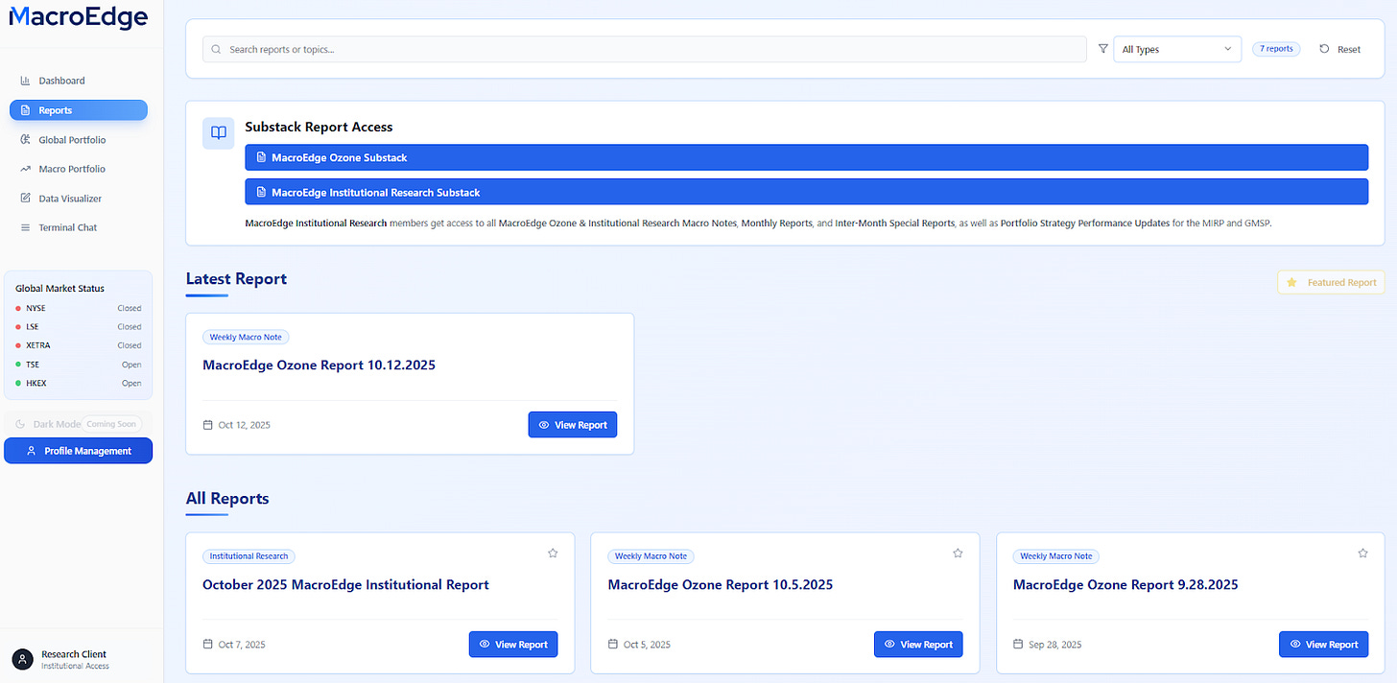
Task: Click Weekly Macro Note tag on 10.12.2025 report
Action: click(246, 337)
